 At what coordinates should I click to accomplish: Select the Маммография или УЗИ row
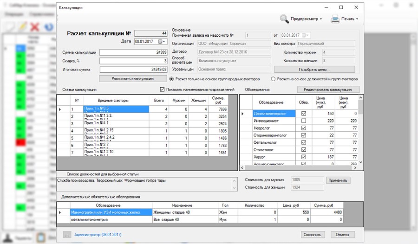click(200, 212)
